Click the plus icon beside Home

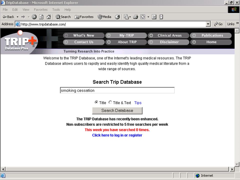pyautogui.click(x=194, y=42)
